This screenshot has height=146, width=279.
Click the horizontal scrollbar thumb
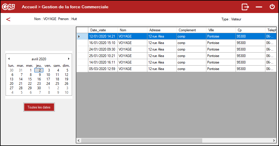click(x=142, y=140)
